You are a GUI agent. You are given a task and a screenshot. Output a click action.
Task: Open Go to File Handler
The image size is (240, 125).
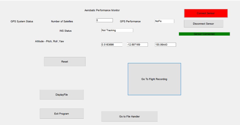(129, 116)
